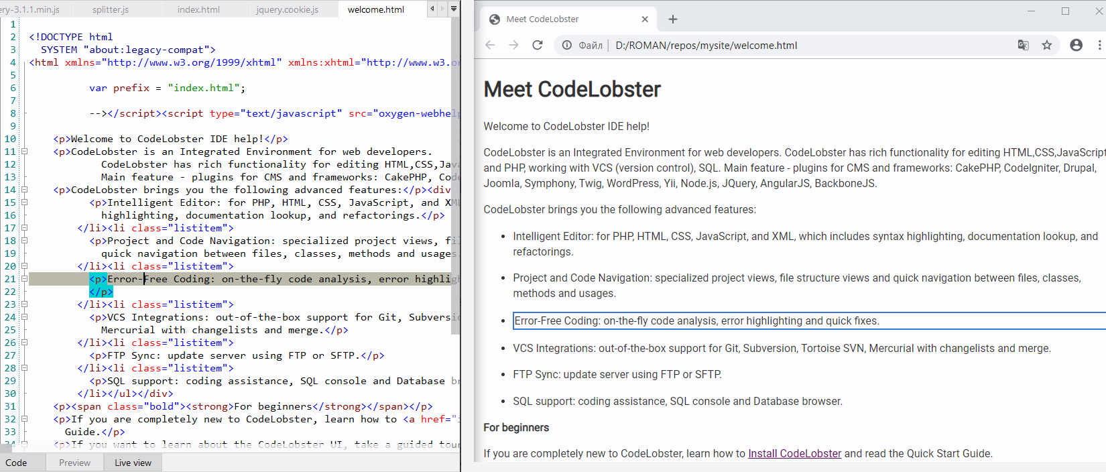
Task: Open the editor tab list dropdown
Action: (454, 9)
